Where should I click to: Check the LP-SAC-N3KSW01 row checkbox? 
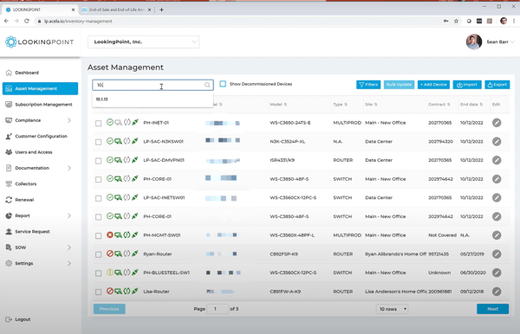[x=99, y=142]
